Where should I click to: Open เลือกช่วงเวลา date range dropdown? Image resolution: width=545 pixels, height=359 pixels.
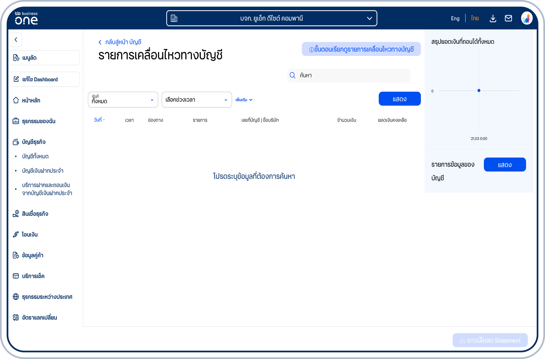(197, 100)
